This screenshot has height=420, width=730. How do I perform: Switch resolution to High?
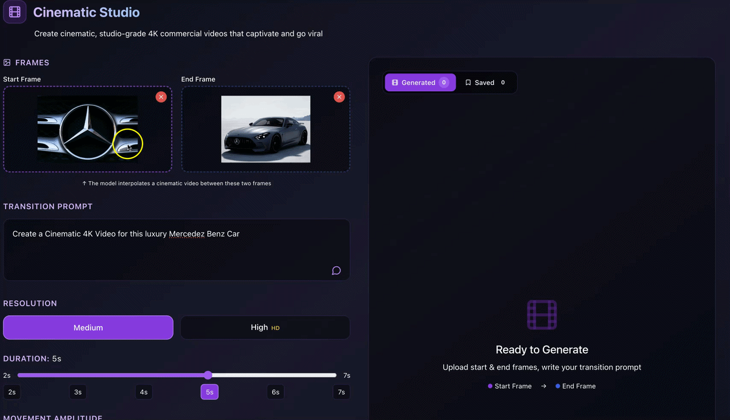pyautogui.click(x=265, y=327)
